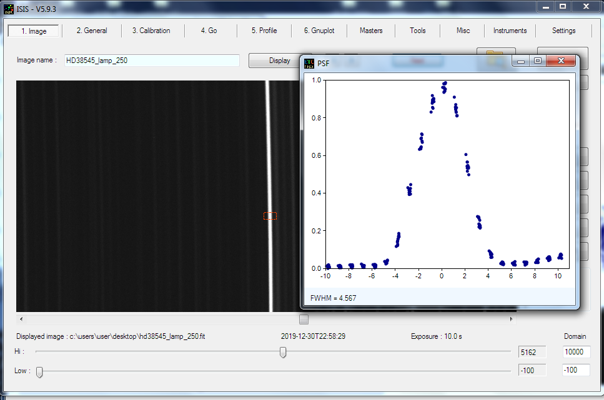Click the image scrollbar left arrow
The width and height of the screenshot is (604, 400).
(21, 319)
